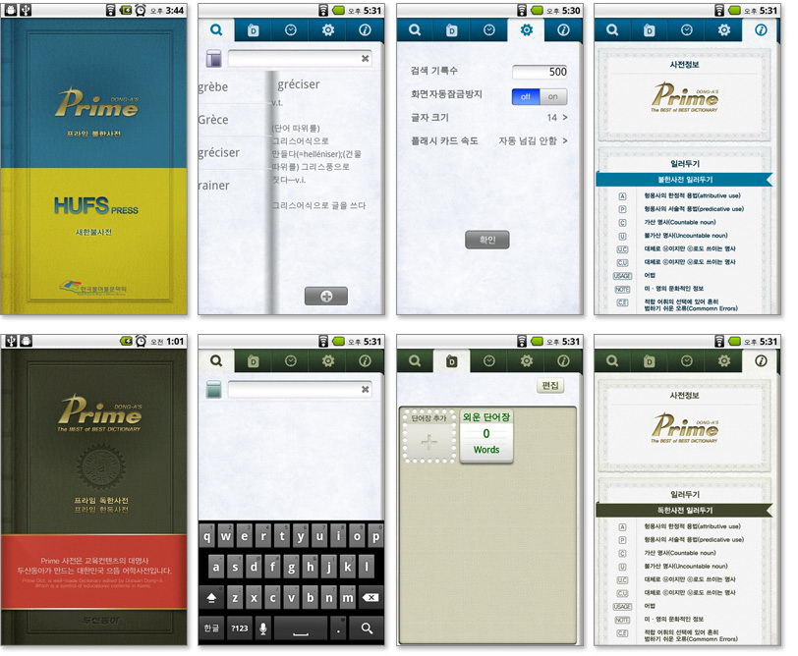Open the info tab above the on-screen keyboard
Screen dimensions: 798x656
tap(365, 361)
